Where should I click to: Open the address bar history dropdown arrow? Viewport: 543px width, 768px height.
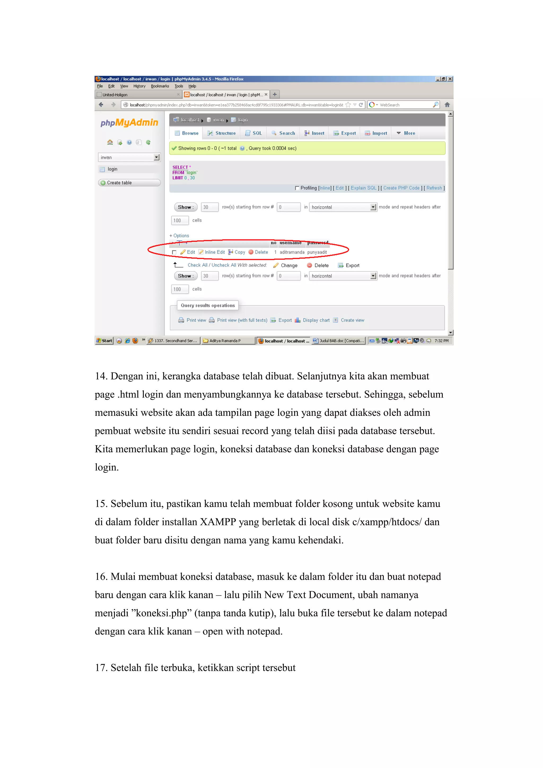355,105
